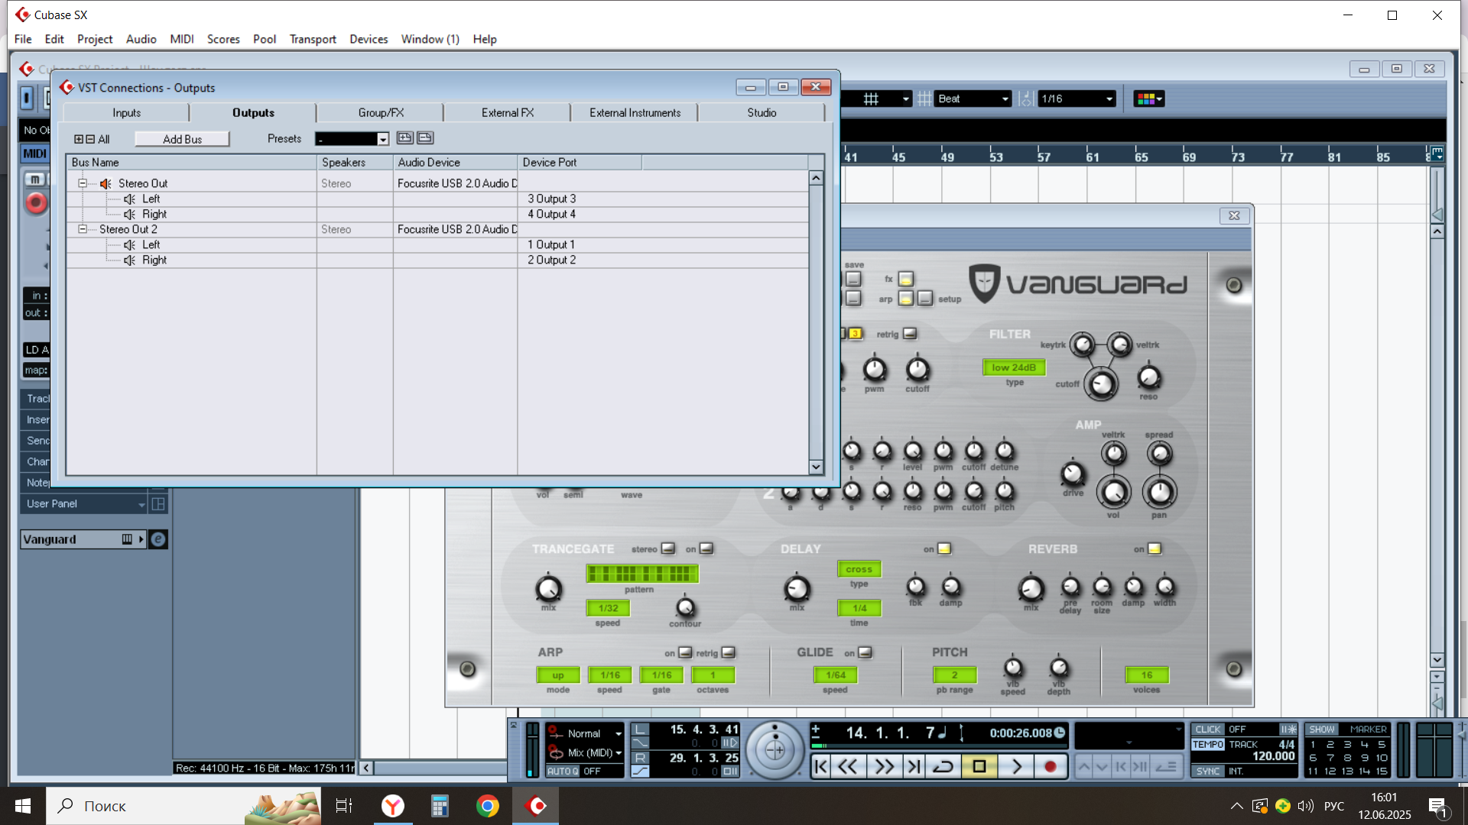Click the track color palette icon in toolbar
1468x825 pixels.
1148,99
